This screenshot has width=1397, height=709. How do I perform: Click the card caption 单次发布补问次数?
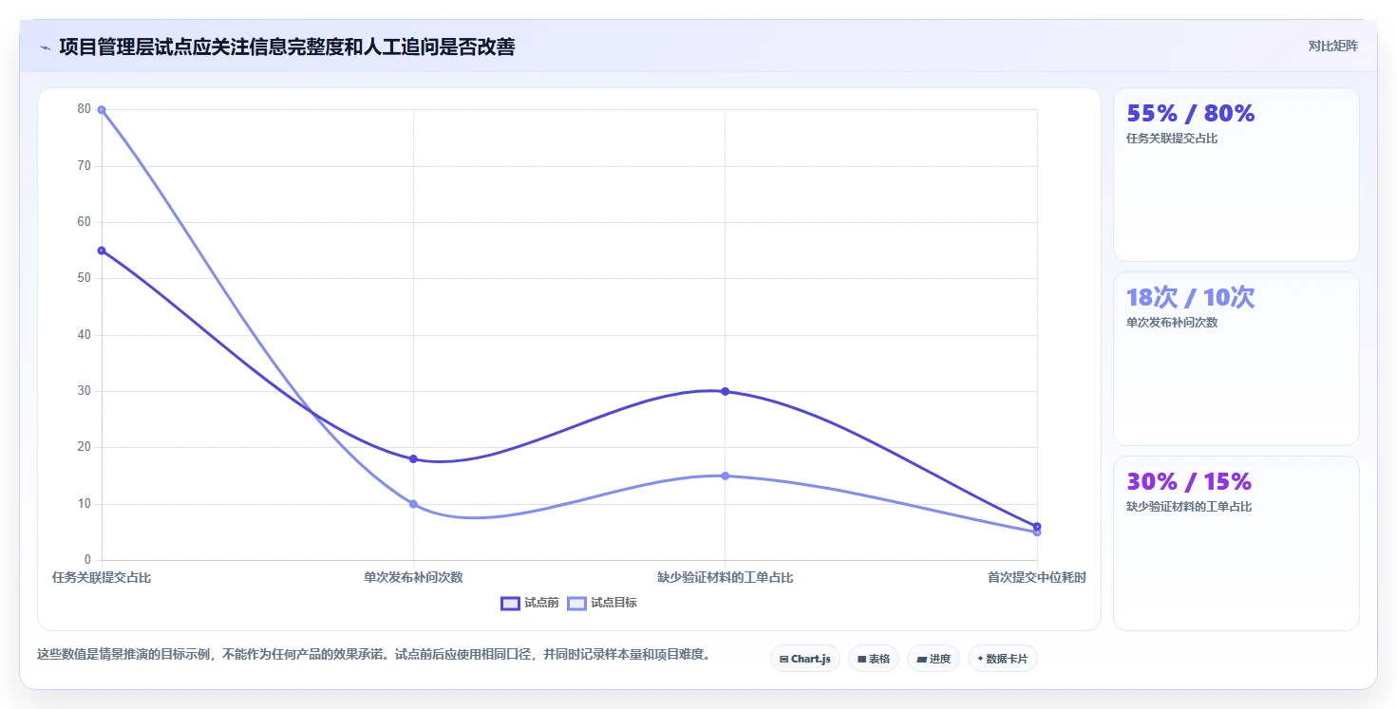(1172, 323)
